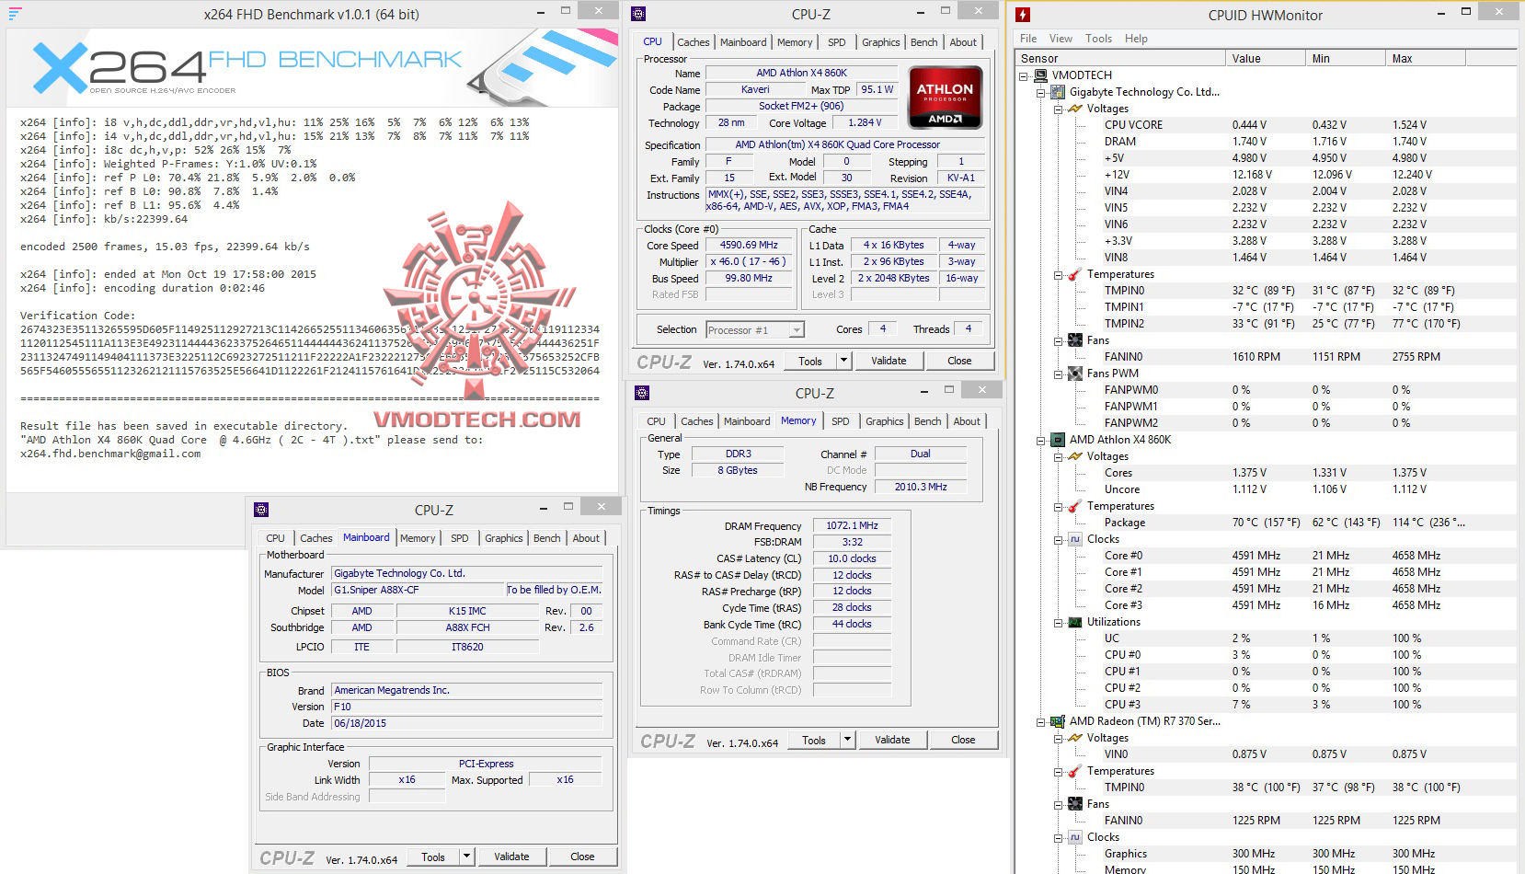
Task: Select the CPU VCORE row label
Action: pos(1133,125)
